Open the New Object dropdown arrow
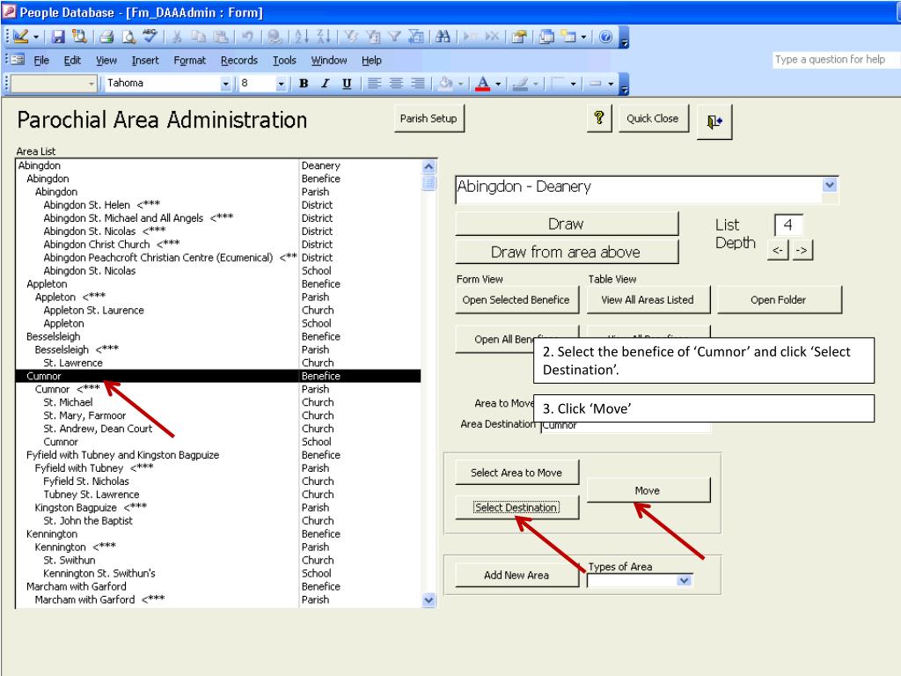Image resolution: width=901 pixels, height=676 pixels. 583,37
